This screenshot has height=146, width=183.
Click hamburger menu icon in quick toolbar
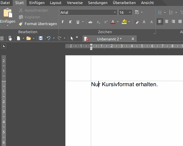pos(2,38)
